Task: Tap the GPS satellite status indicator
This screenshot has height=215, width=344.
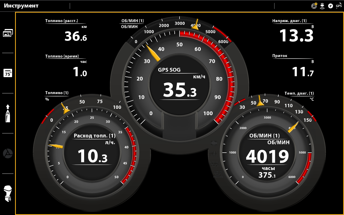Action: click(339, 5)
